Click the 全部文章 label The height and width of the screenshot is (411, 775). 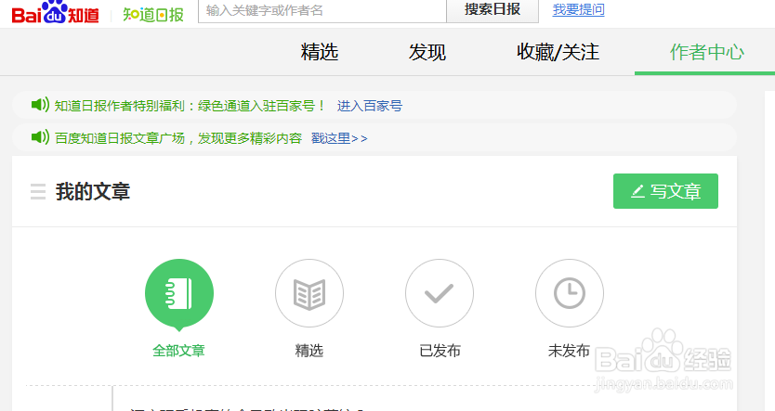coord(179,351)
